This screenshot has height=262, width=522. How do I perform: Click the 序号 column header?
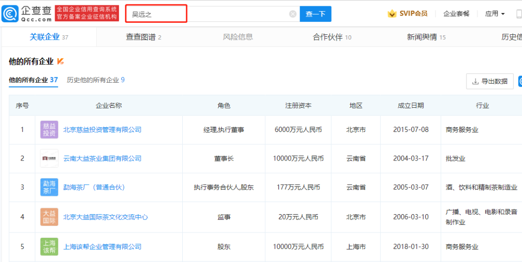tap(22, 105)
